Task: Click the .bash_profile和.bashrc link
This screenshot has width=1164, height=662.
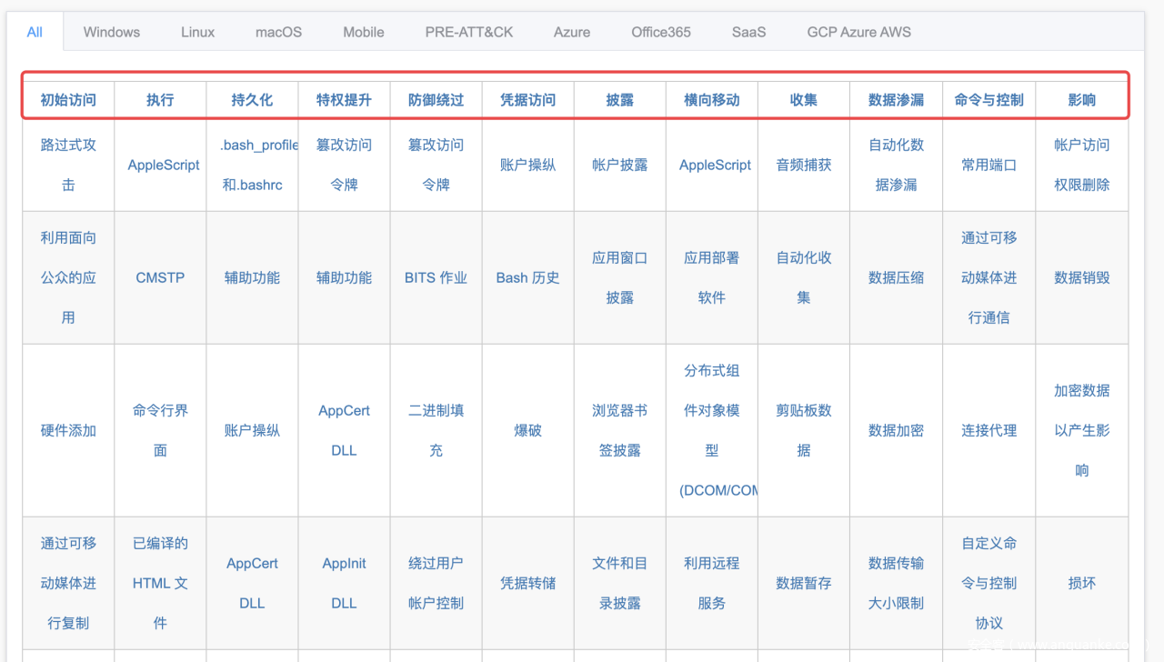Action: tap(253, 165)
